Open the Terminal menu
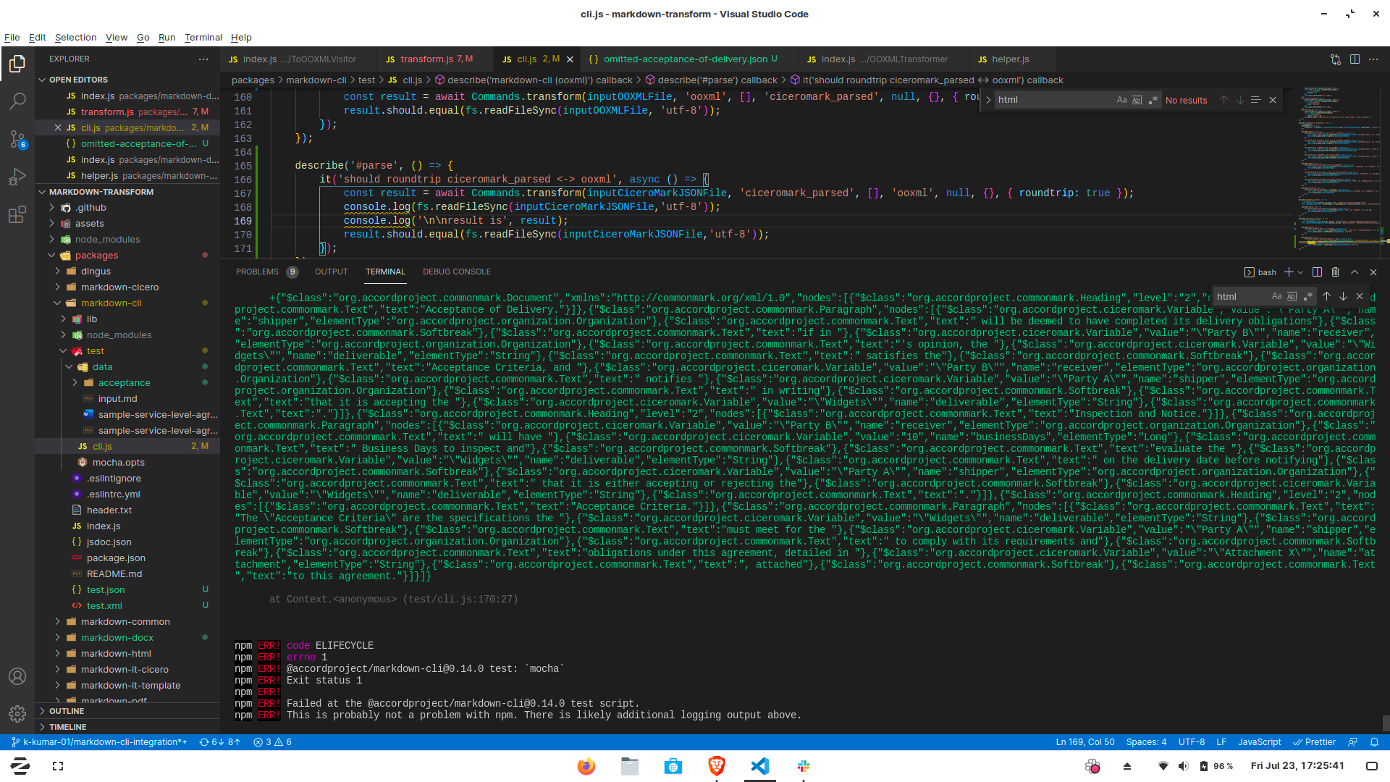 tap(203, 37)
